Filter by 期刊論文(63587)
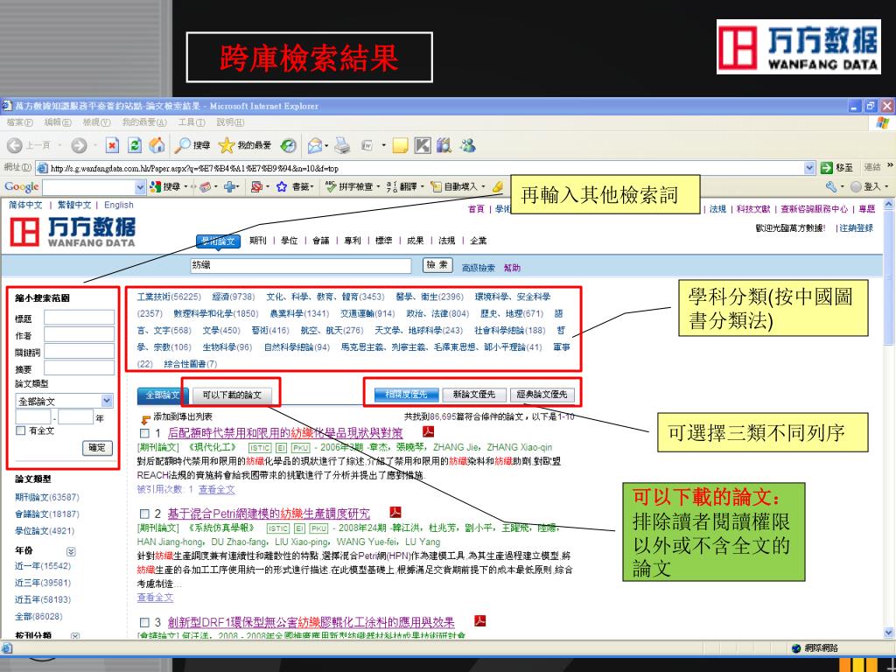This screenshot has height=672, width=896. 47,497
